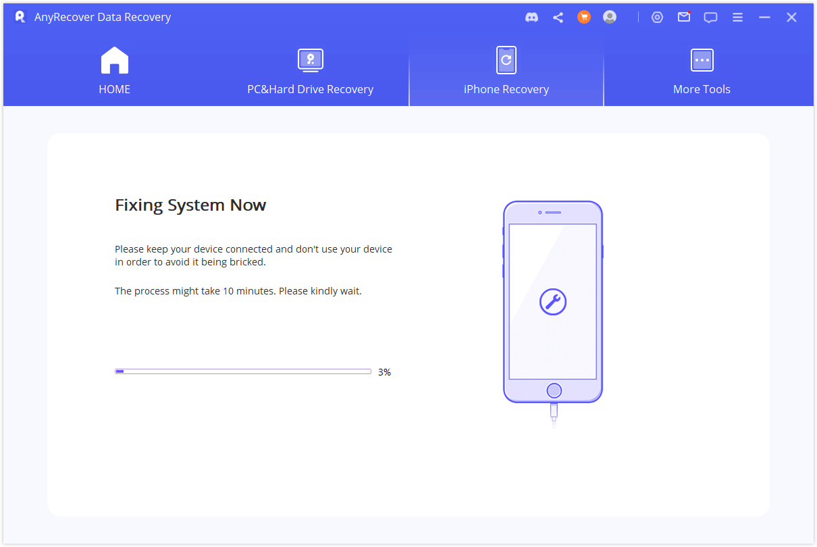Close the AnyRecover window

[x=791, y=18]
